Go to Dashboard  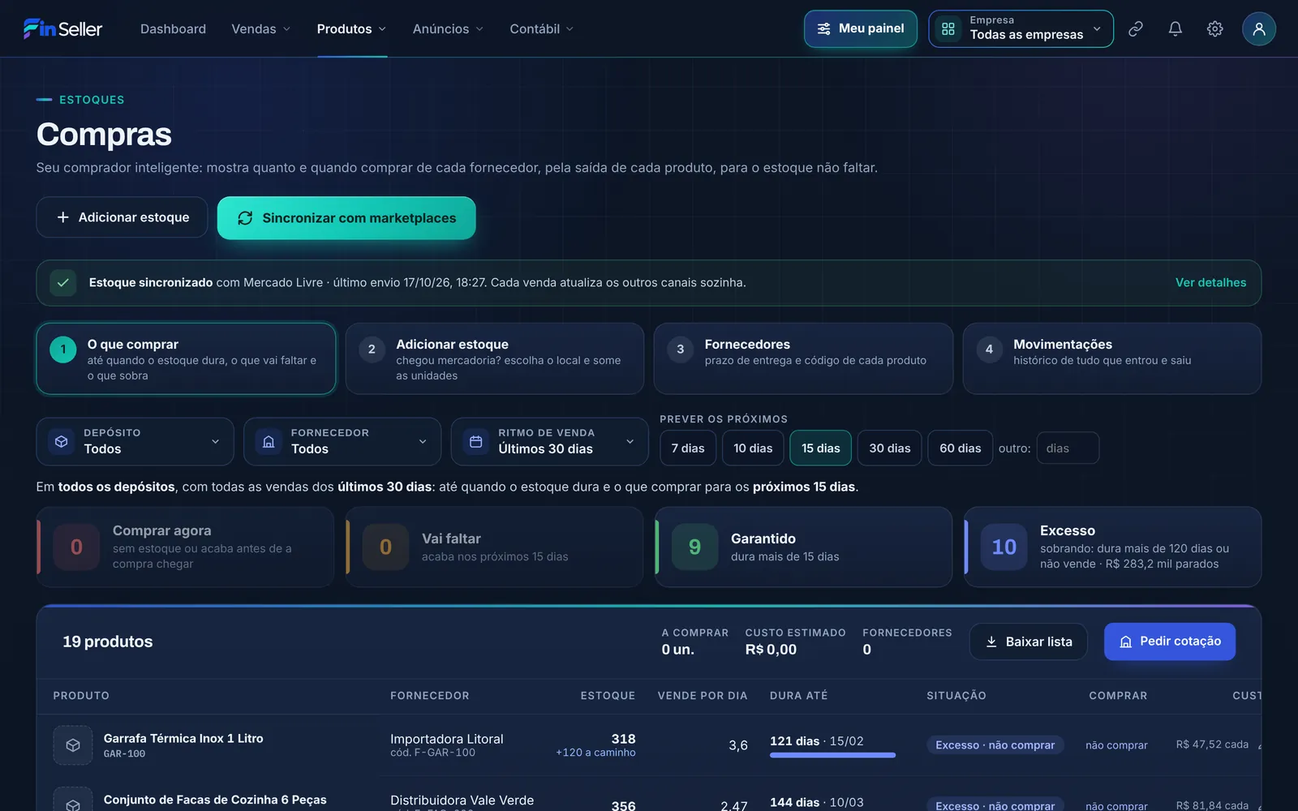(x=173, y=29)
